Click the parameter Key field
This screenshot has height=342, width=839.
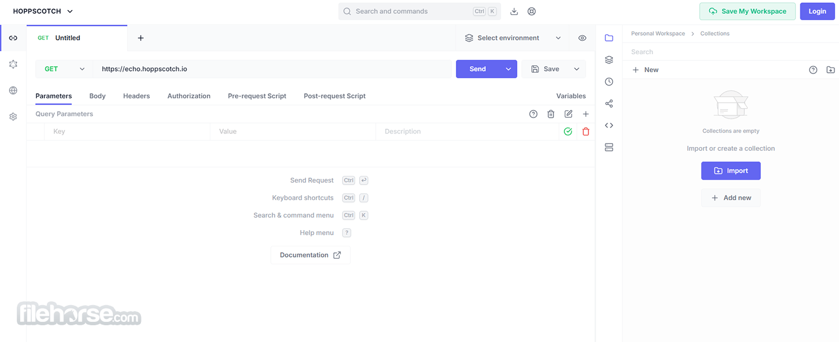pos(127,131)
